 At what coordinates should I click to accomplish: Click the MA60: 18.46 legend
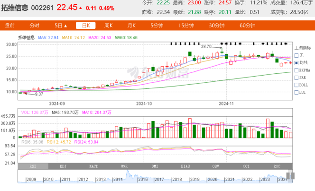coord(126,38)
